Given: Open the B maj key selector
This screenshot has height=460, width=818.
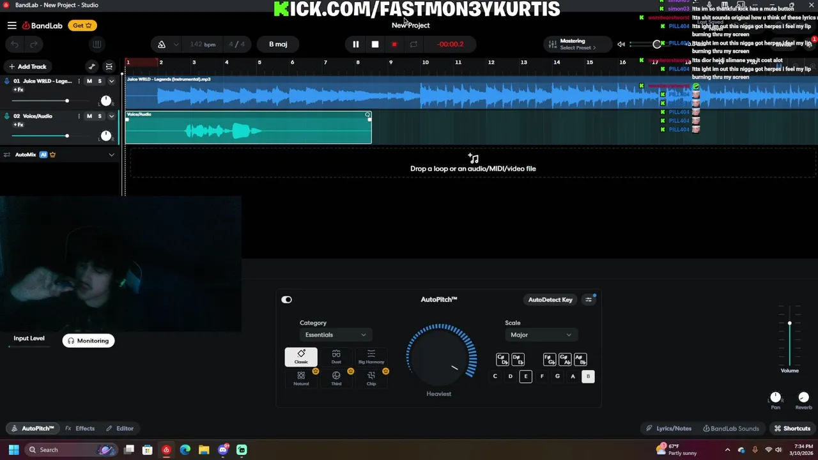Looking at the screenshot, I should click(x=278, y=44).
